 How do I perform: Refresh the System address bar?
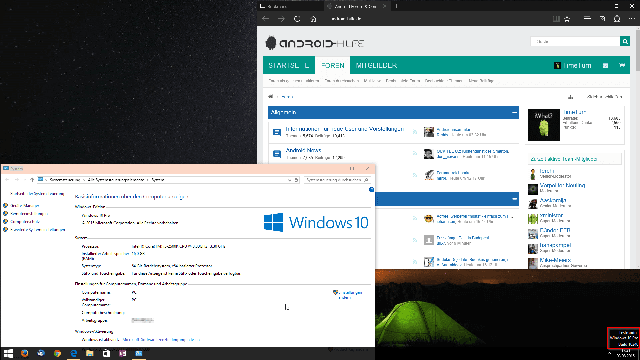pos(296,180)
